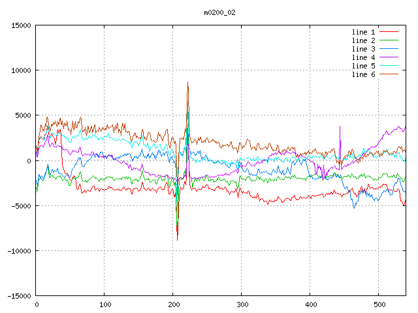Click the 500 x-axis tick label
Image resolution: width=418 pixels, height=313 pixels.
coord(378,305)
